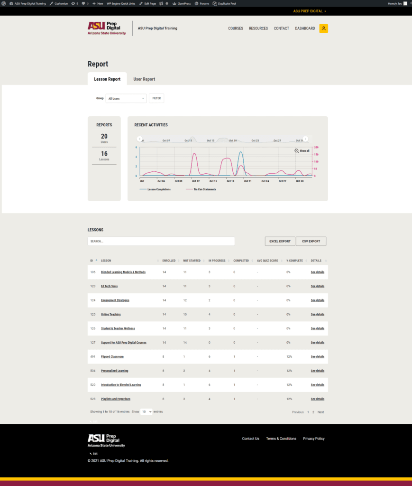The width and height of the screenshot is (412, 486).
Task: Open GamiPress from the admin bar
Action: click(x=182, y=3)
